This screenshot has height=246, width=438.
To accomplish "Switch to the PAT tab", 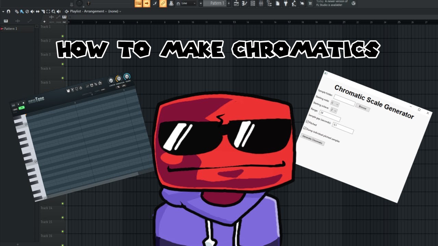I will (x=64, y=22).
